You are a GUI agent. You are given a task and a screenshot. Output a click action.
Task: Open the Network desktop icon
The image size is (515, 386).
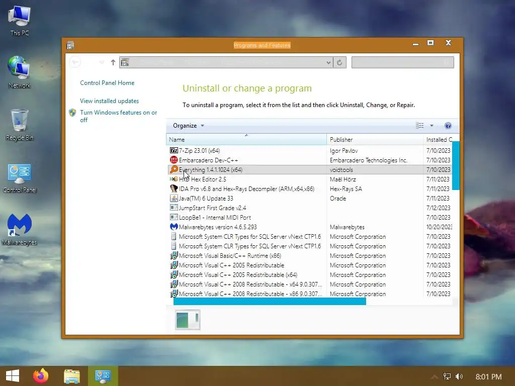[x=20, y=72]
